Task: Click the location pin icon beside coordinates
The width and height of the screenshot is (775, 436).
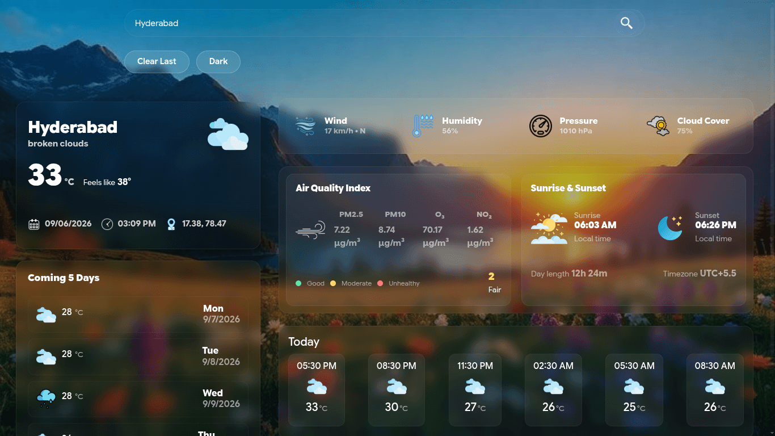Action: click(x=171, y=224)
